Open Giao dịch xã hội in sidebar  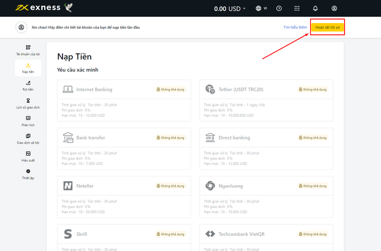point(28,139)
